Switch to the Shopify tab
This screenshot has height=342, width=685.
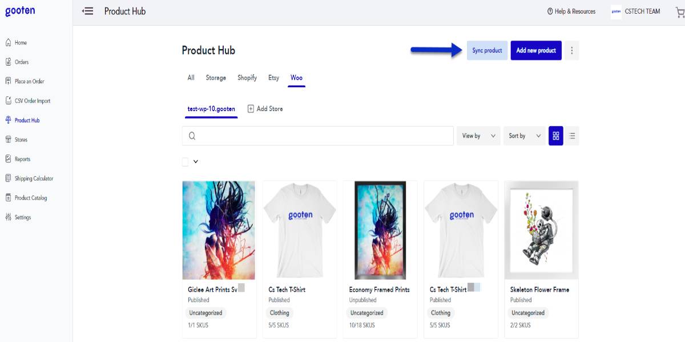(247, 78)
